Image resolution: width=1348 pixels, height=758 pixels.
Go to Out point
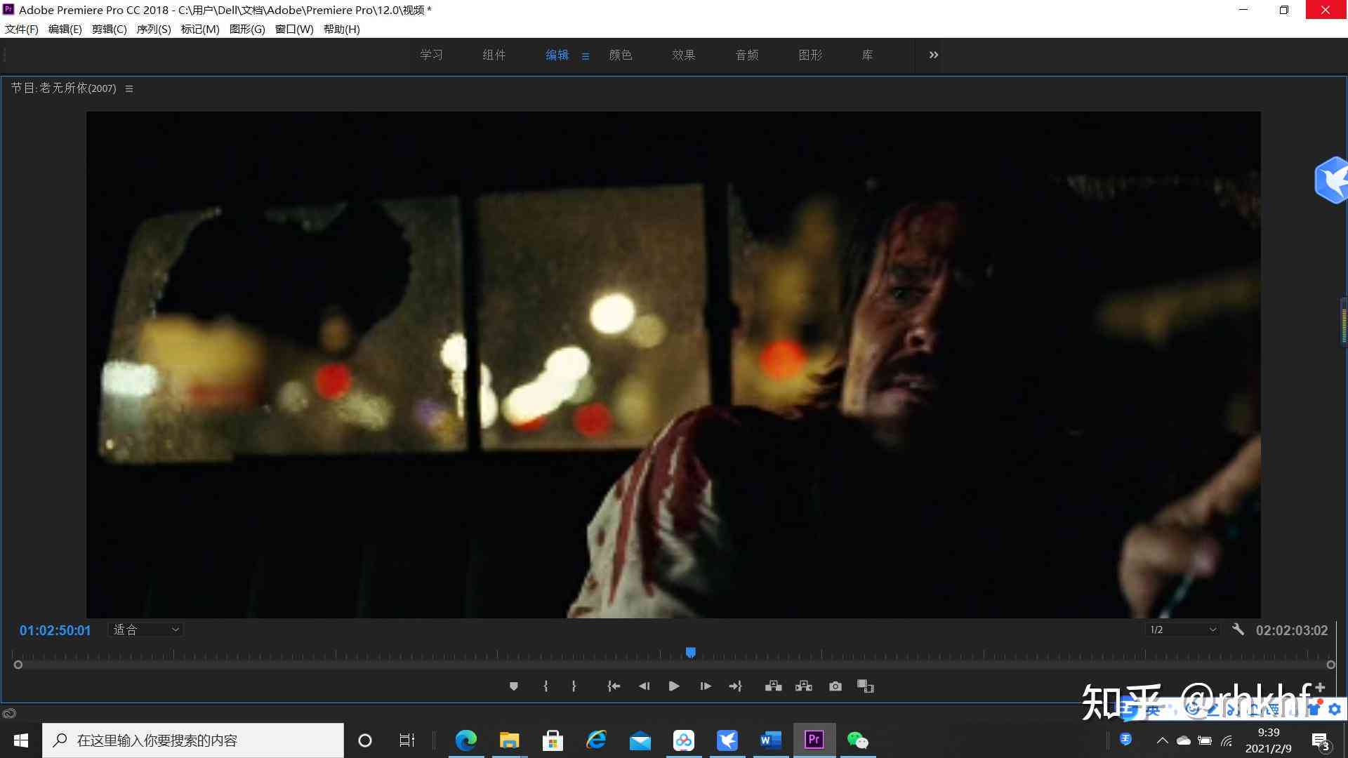(x=735, y=686)
